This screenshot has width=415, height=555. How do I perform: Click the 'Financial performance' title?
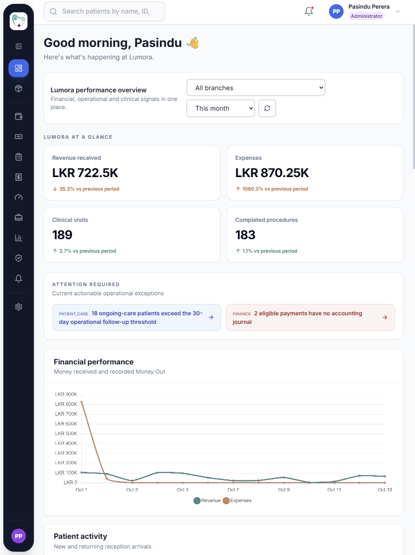94,362
